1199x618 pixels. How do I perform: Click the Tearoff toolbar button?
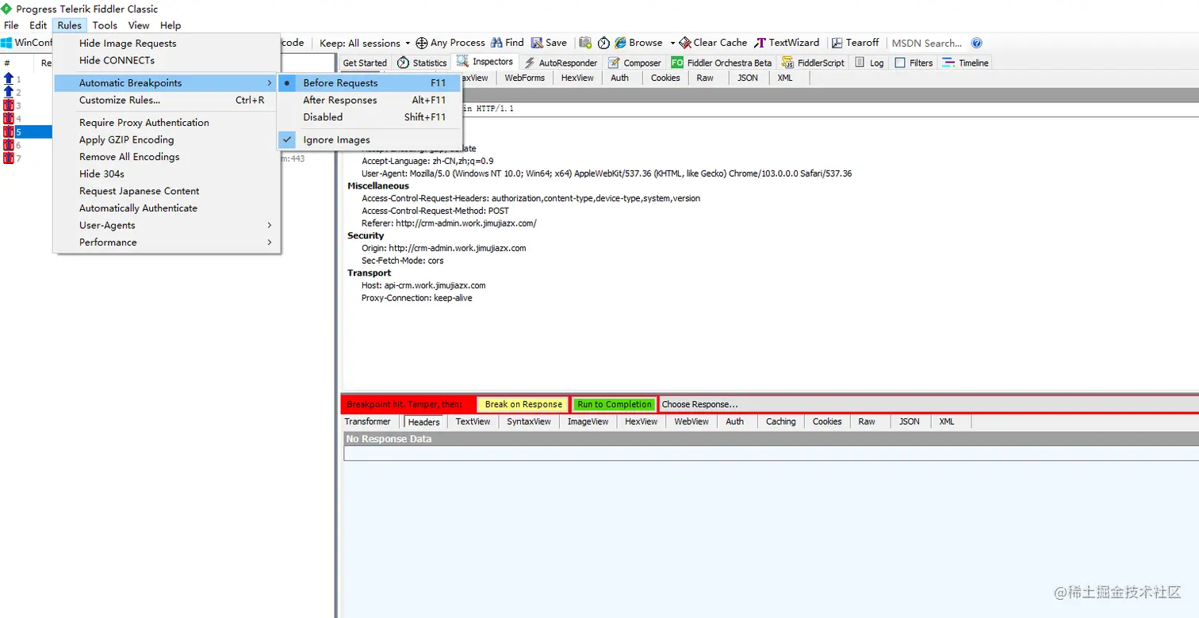[856, 43]
